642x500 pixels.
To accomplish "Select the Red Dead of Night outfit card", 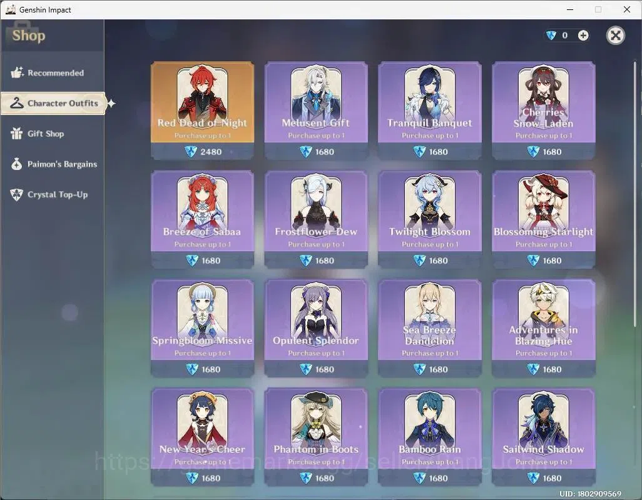I will 202,111.
